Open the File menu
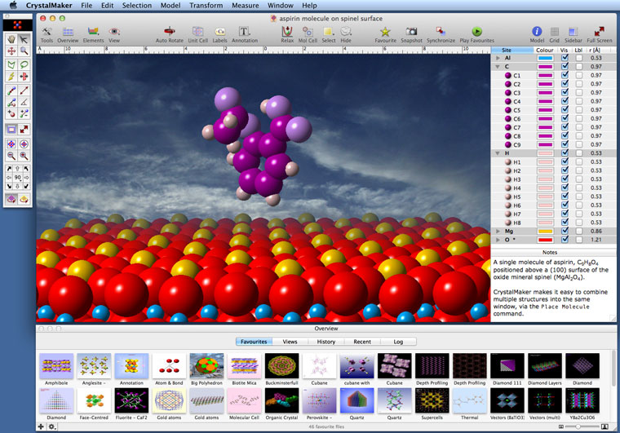 click(x=86, y=6)
